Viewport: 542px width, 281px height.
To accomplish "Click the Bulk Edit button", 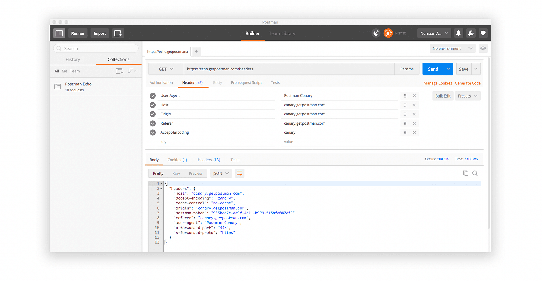I will click(x=443, y=96).
